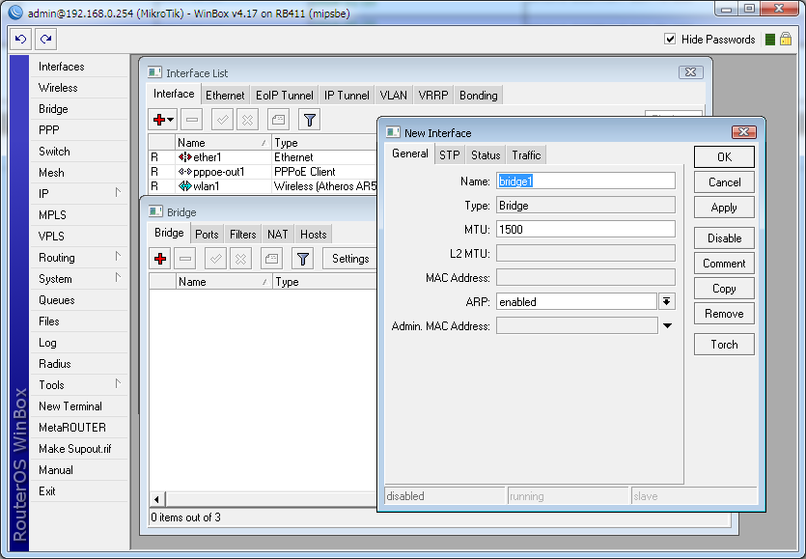The height and width of the screenshot is (559, 806).
Task: Open the Ethernet tab in Interface List
Action: tap(225, 96)
